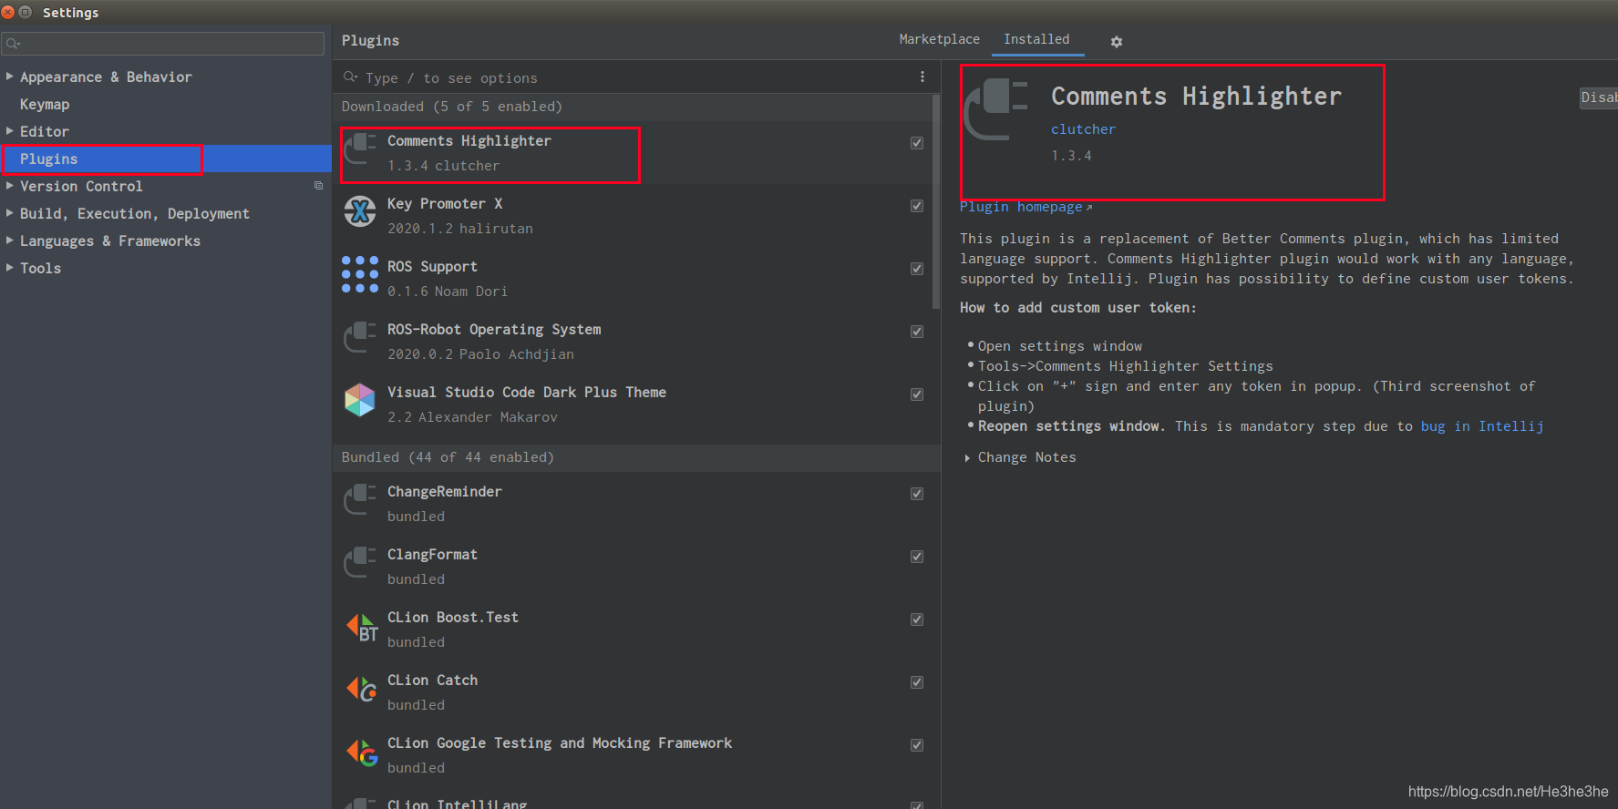Click the ROS Support dotted icon

[x=360, y=274]
